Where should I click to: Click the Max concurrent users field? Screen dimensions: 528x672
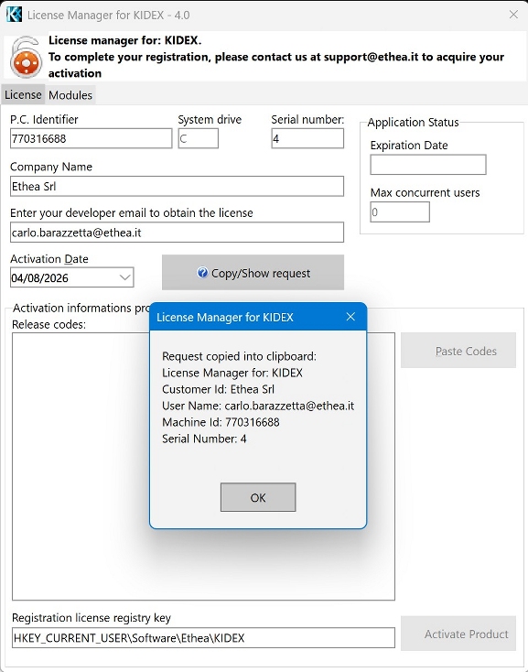(400, 211)
